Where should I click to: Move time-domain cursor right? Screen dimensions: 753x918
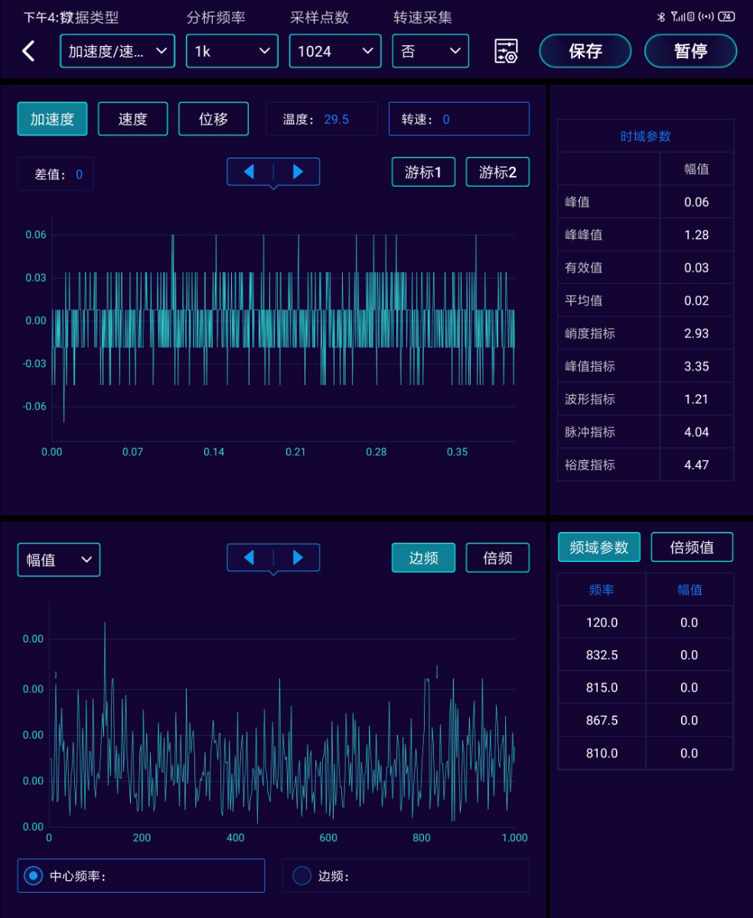coord(298,172)
